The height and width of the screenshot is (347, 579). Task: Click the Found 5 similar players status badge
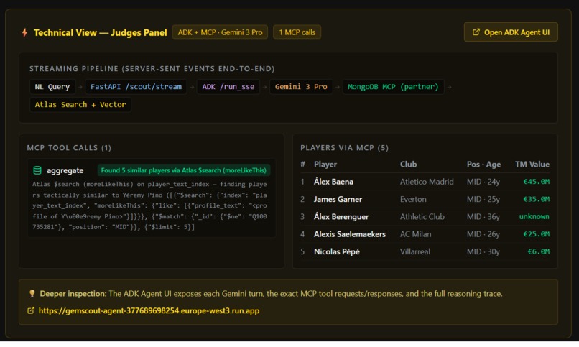point(183,170)
